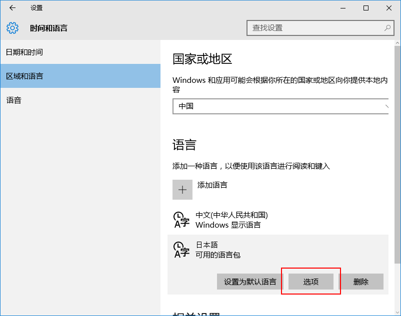Image resolution: width=401 pixels, height=316 pixels.
Task: Click 删除 to remove Japanese
Action: [361, 282]
